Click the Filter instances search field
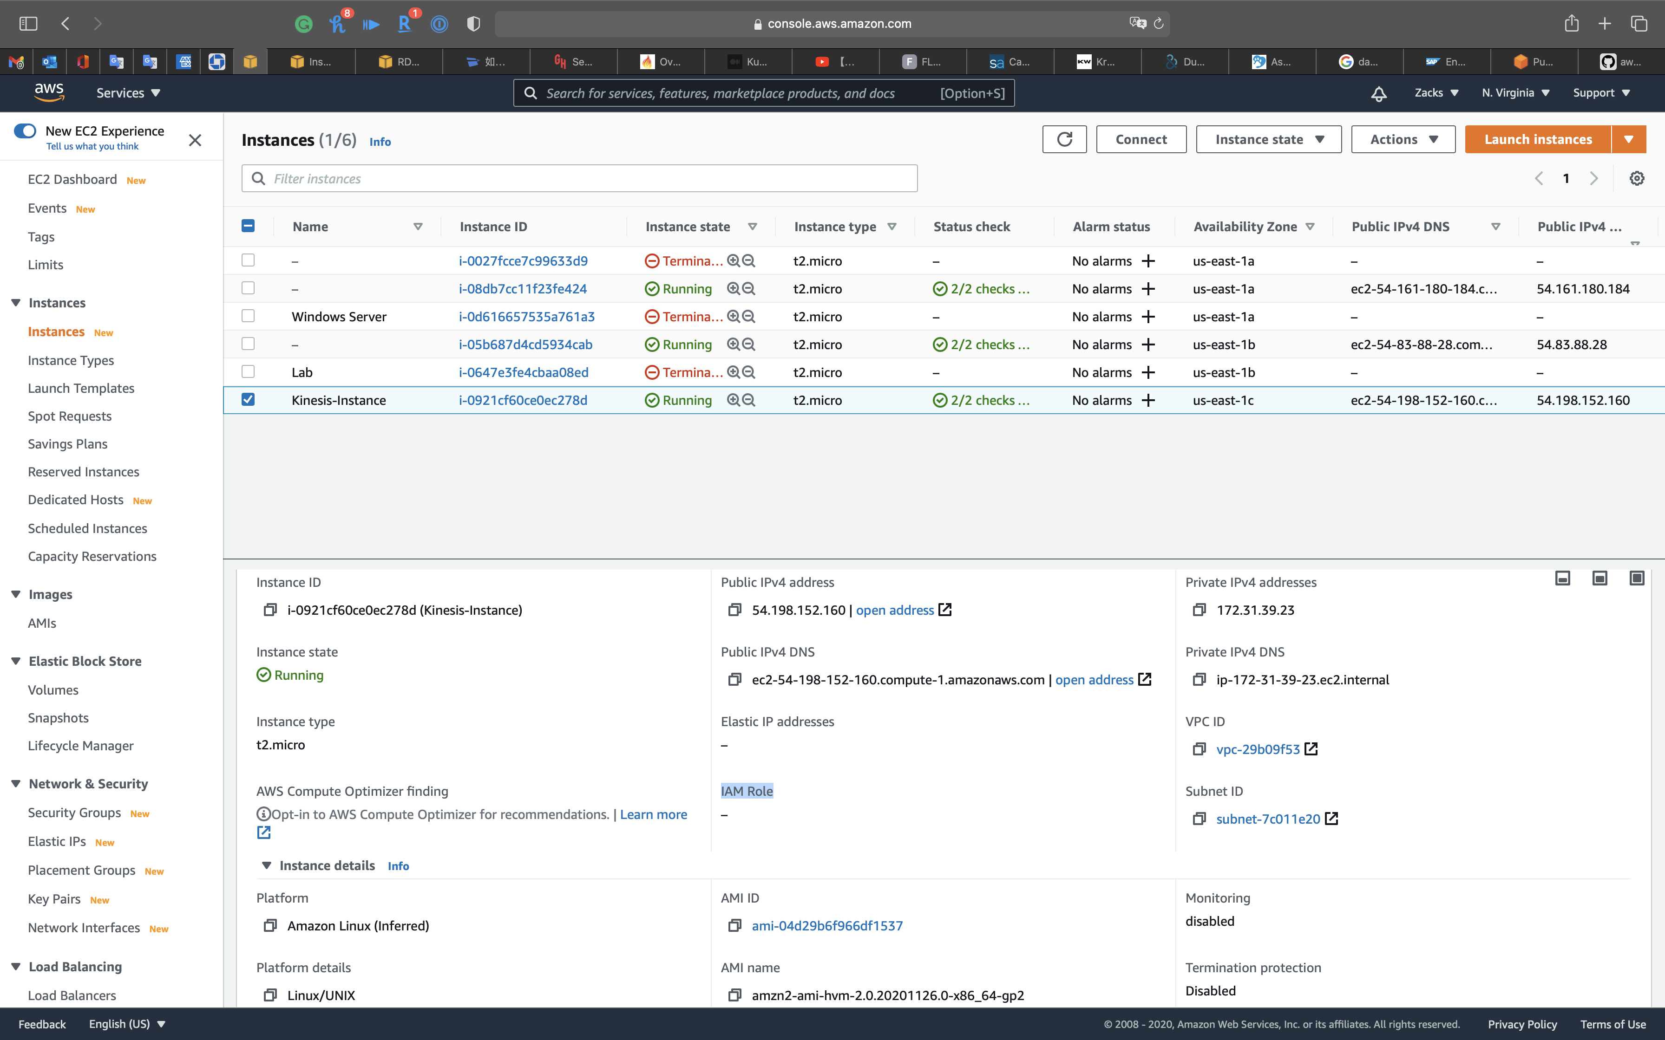This screenshot has width=1665, height=1040. point(579,179)
